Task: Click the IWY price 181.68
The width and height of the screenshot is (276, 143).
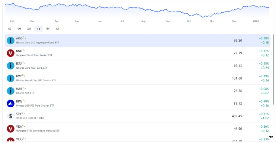Action: 237,78
